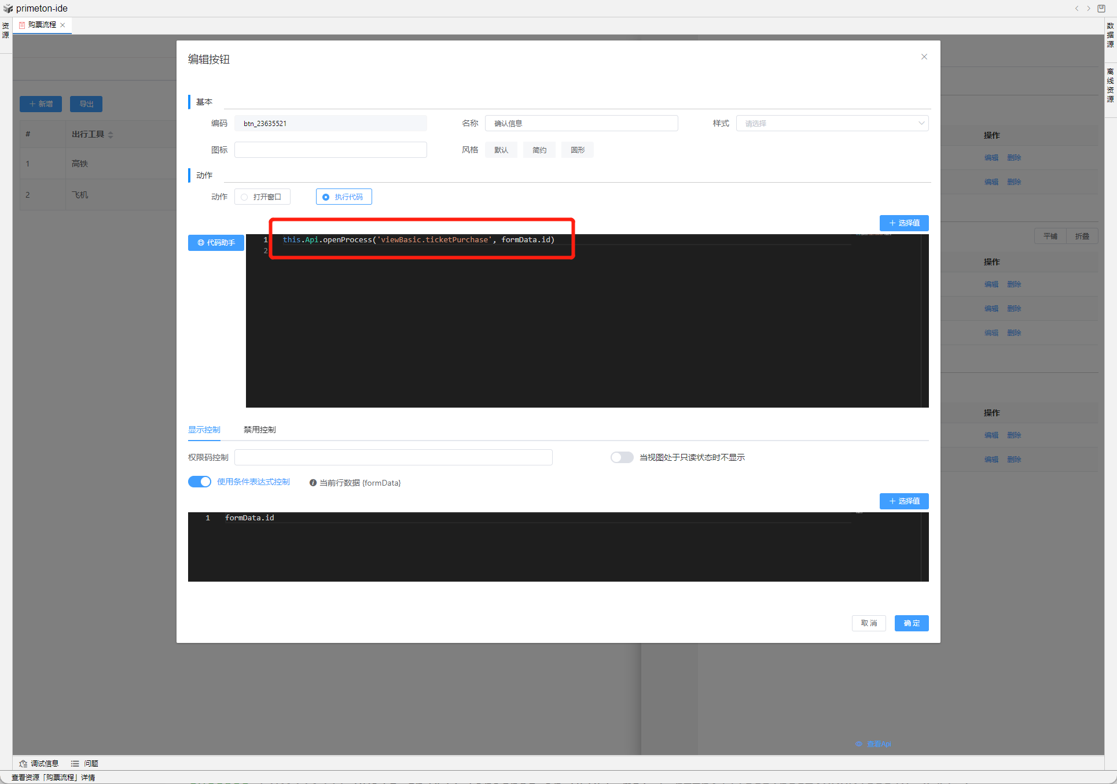
Task: Click the 样式 dropdown chevron arrow
Action: click(x=921, y=123)
